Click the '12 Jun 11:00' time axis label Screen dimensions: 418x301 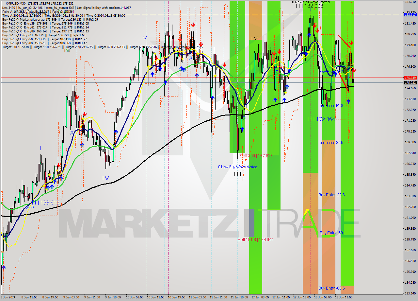(x=281, y=298)
